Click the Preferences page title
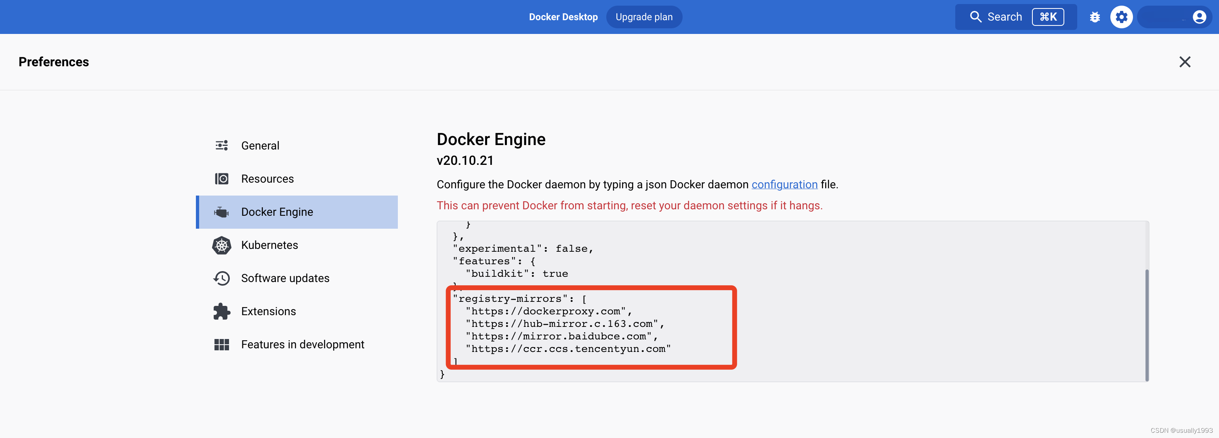The height and width of the screenshot is (438, 1219). pyautogui.click(x=53, y=62)
